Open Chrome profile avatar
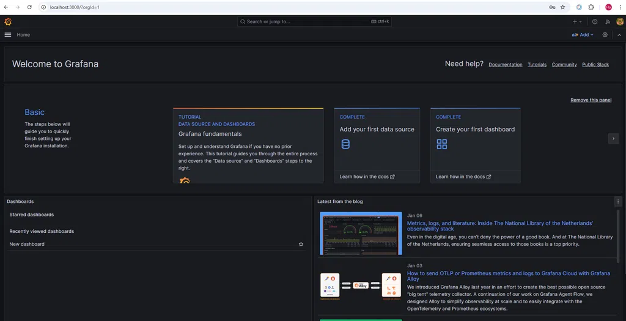 608,7
